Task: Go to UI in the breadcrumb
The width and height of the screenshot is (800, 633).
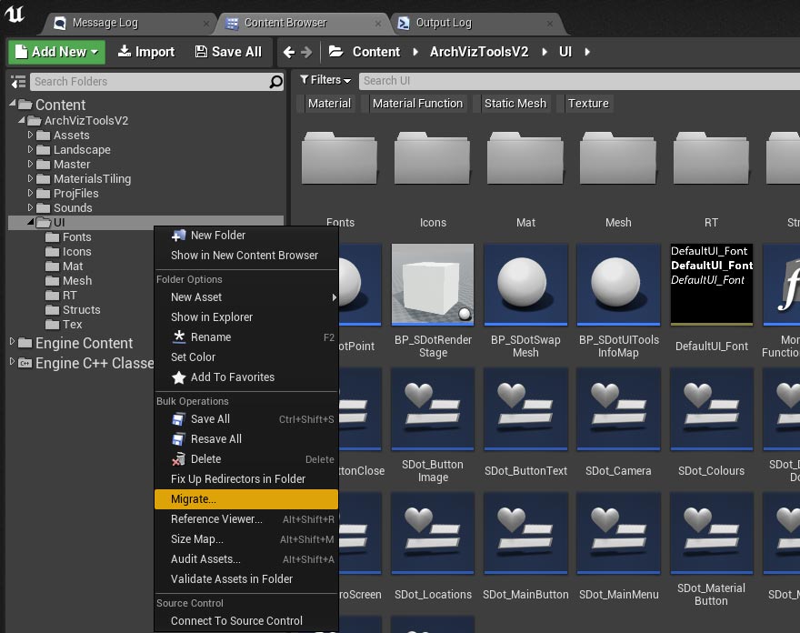Action: [x=565, y=52]
